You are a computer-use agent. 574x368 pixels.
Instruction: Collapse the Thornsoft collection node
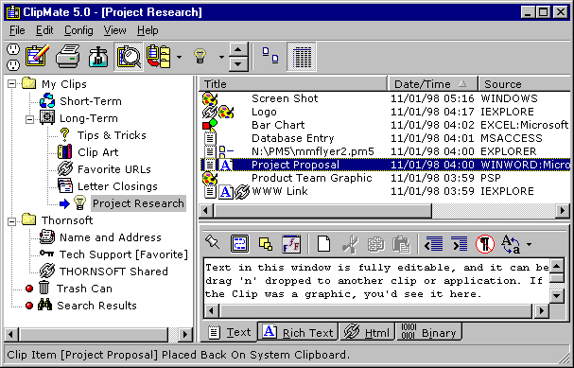[x=12, y=220]
